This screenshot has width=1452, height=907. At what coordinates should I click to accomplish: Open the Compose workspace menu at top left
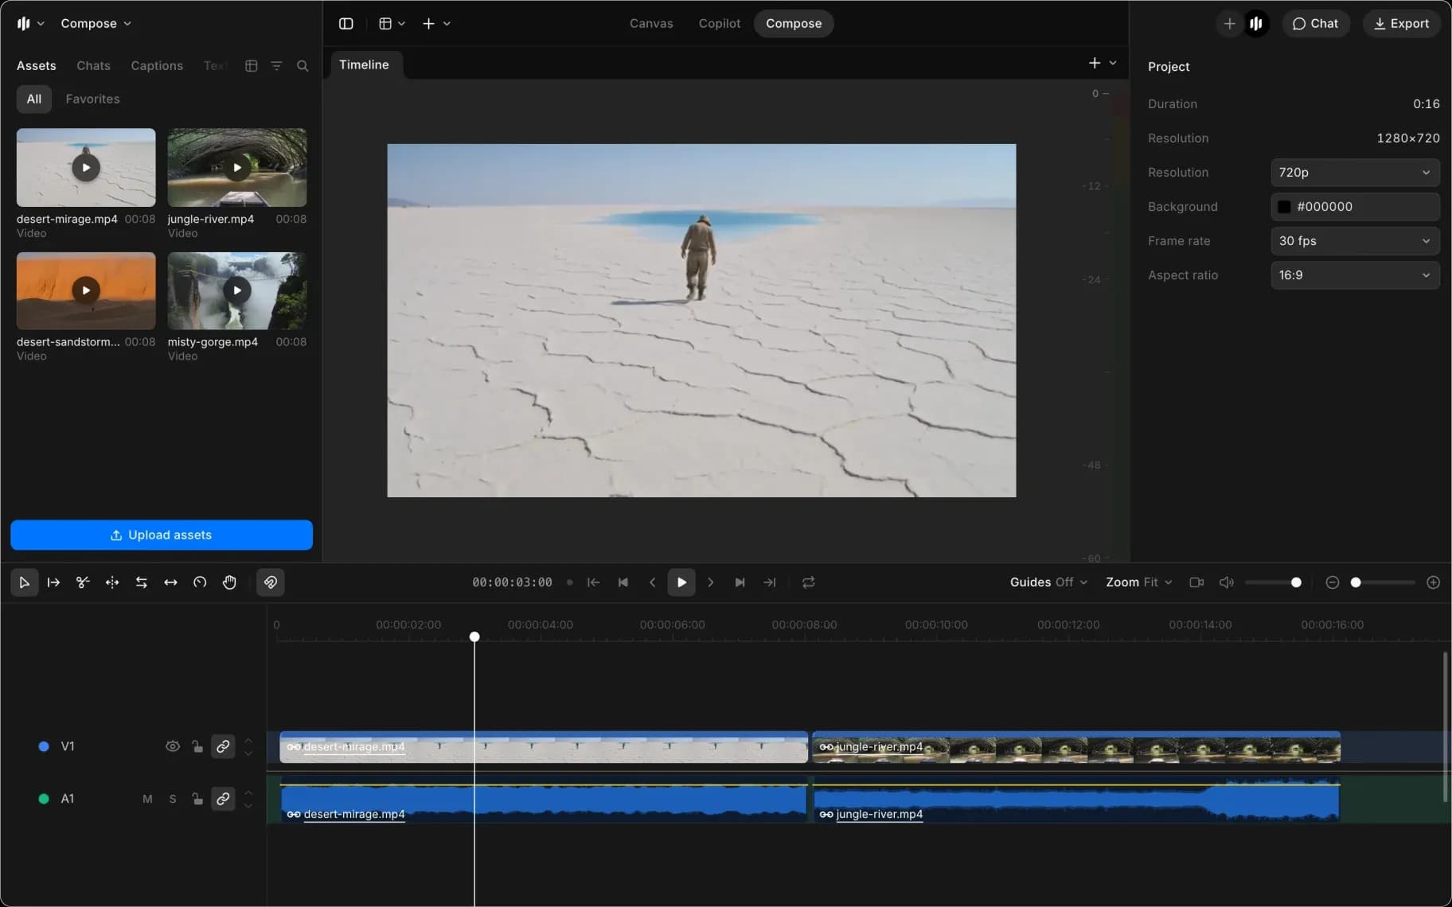(96, 24)
